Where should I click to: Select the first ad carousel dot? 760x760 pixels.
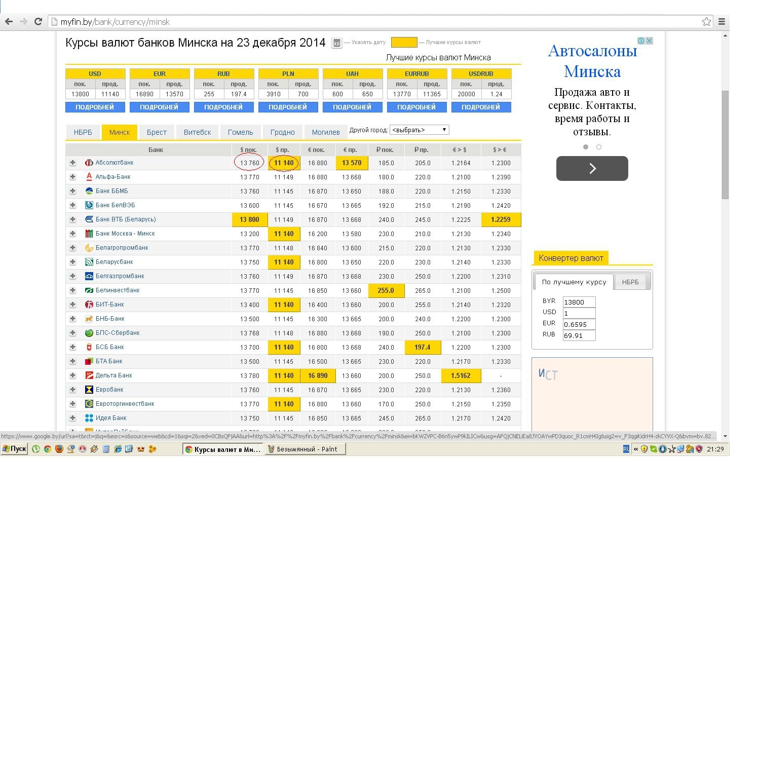pos(586,147)
